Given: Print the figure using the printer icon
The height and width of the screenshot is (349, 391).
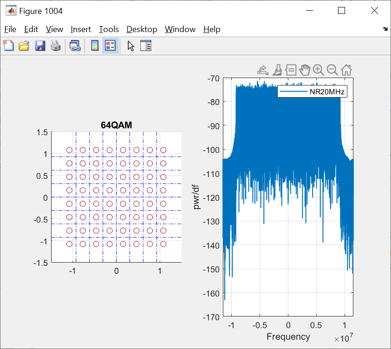Looking at the screenshot, I should [x=56, y=46].
